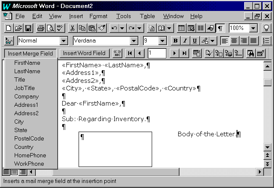
Task: Redo the last undone action arrow
Action: (x=132, y=28)
